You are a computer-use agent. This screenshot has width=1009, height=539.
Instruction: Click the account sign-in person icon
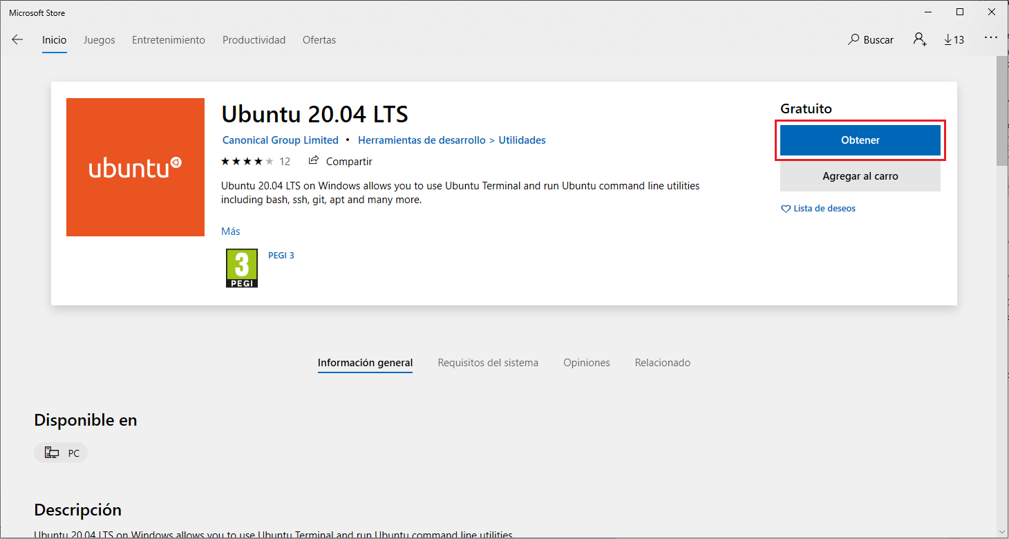(919, 39)
